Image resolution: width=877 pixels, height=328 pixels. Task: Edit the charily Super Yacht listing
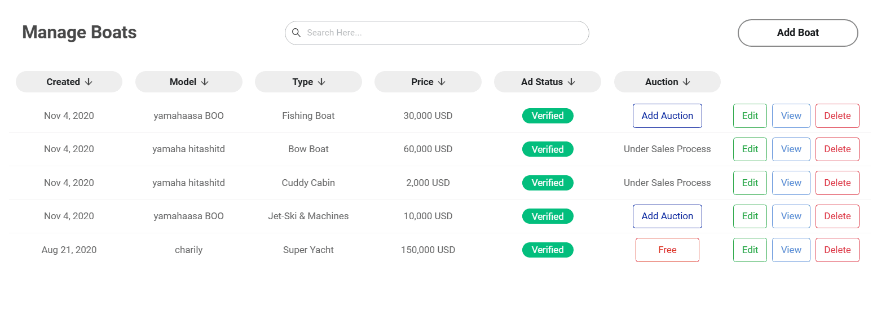[x=750, y=250]
